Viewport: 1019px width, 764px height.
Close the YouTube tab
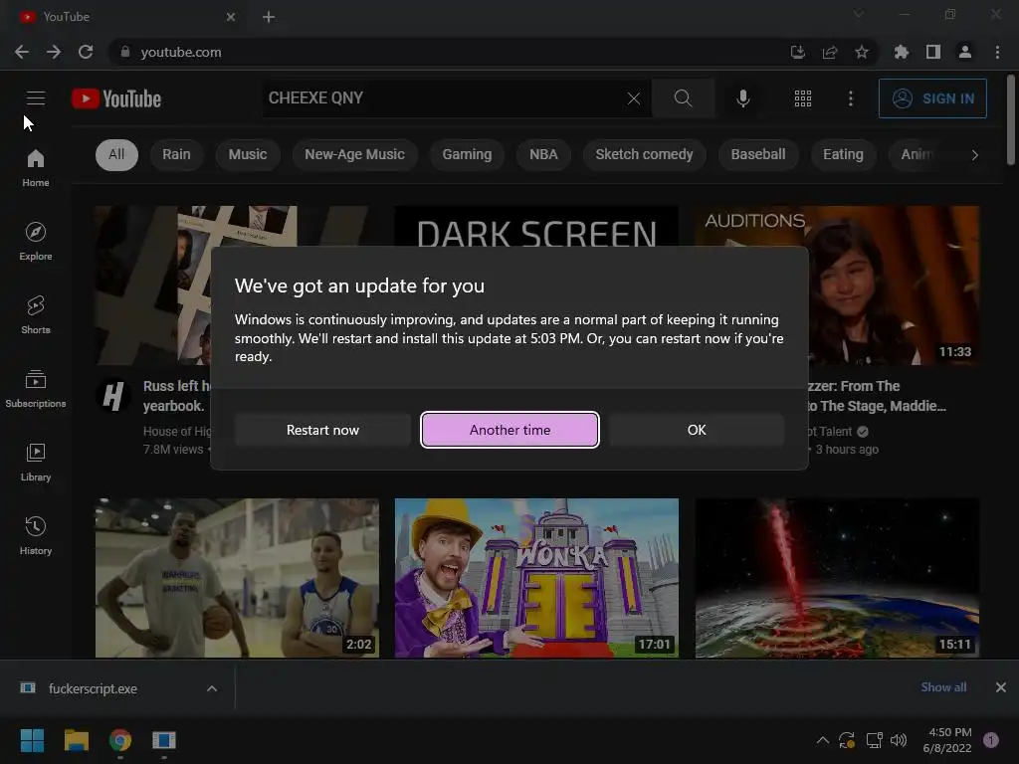(231, 17)
